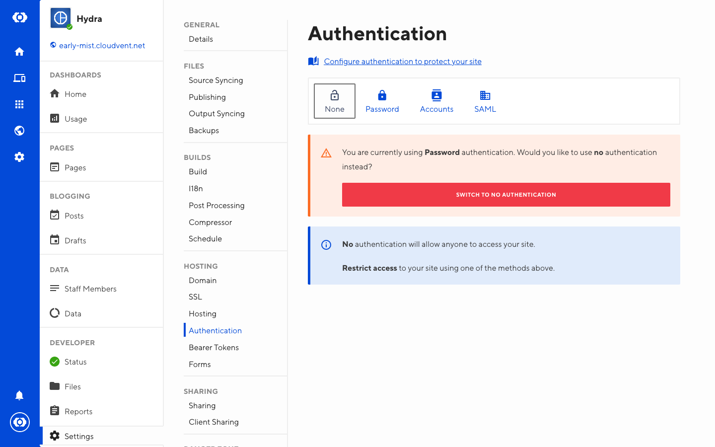The width and height of the screenshot is (715, 447).
Task: Open SSL settings
Action: (195, 297)
